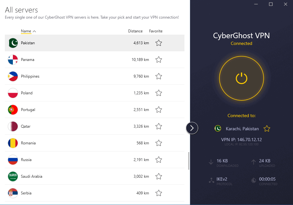The width and height of the screenshot is (293, 205).
Task: Click the IKEv2 protocol icon
Action: [x=211, y=181]
